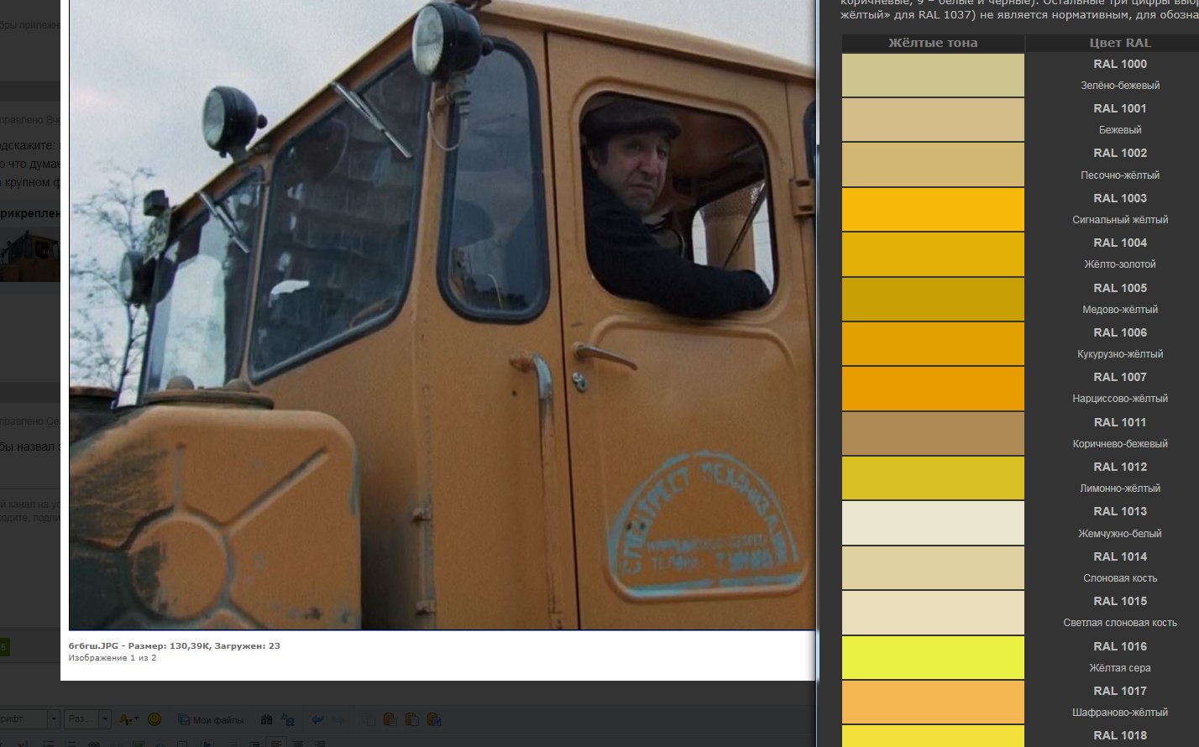Click the Paste from Word icon

point(433,719)
